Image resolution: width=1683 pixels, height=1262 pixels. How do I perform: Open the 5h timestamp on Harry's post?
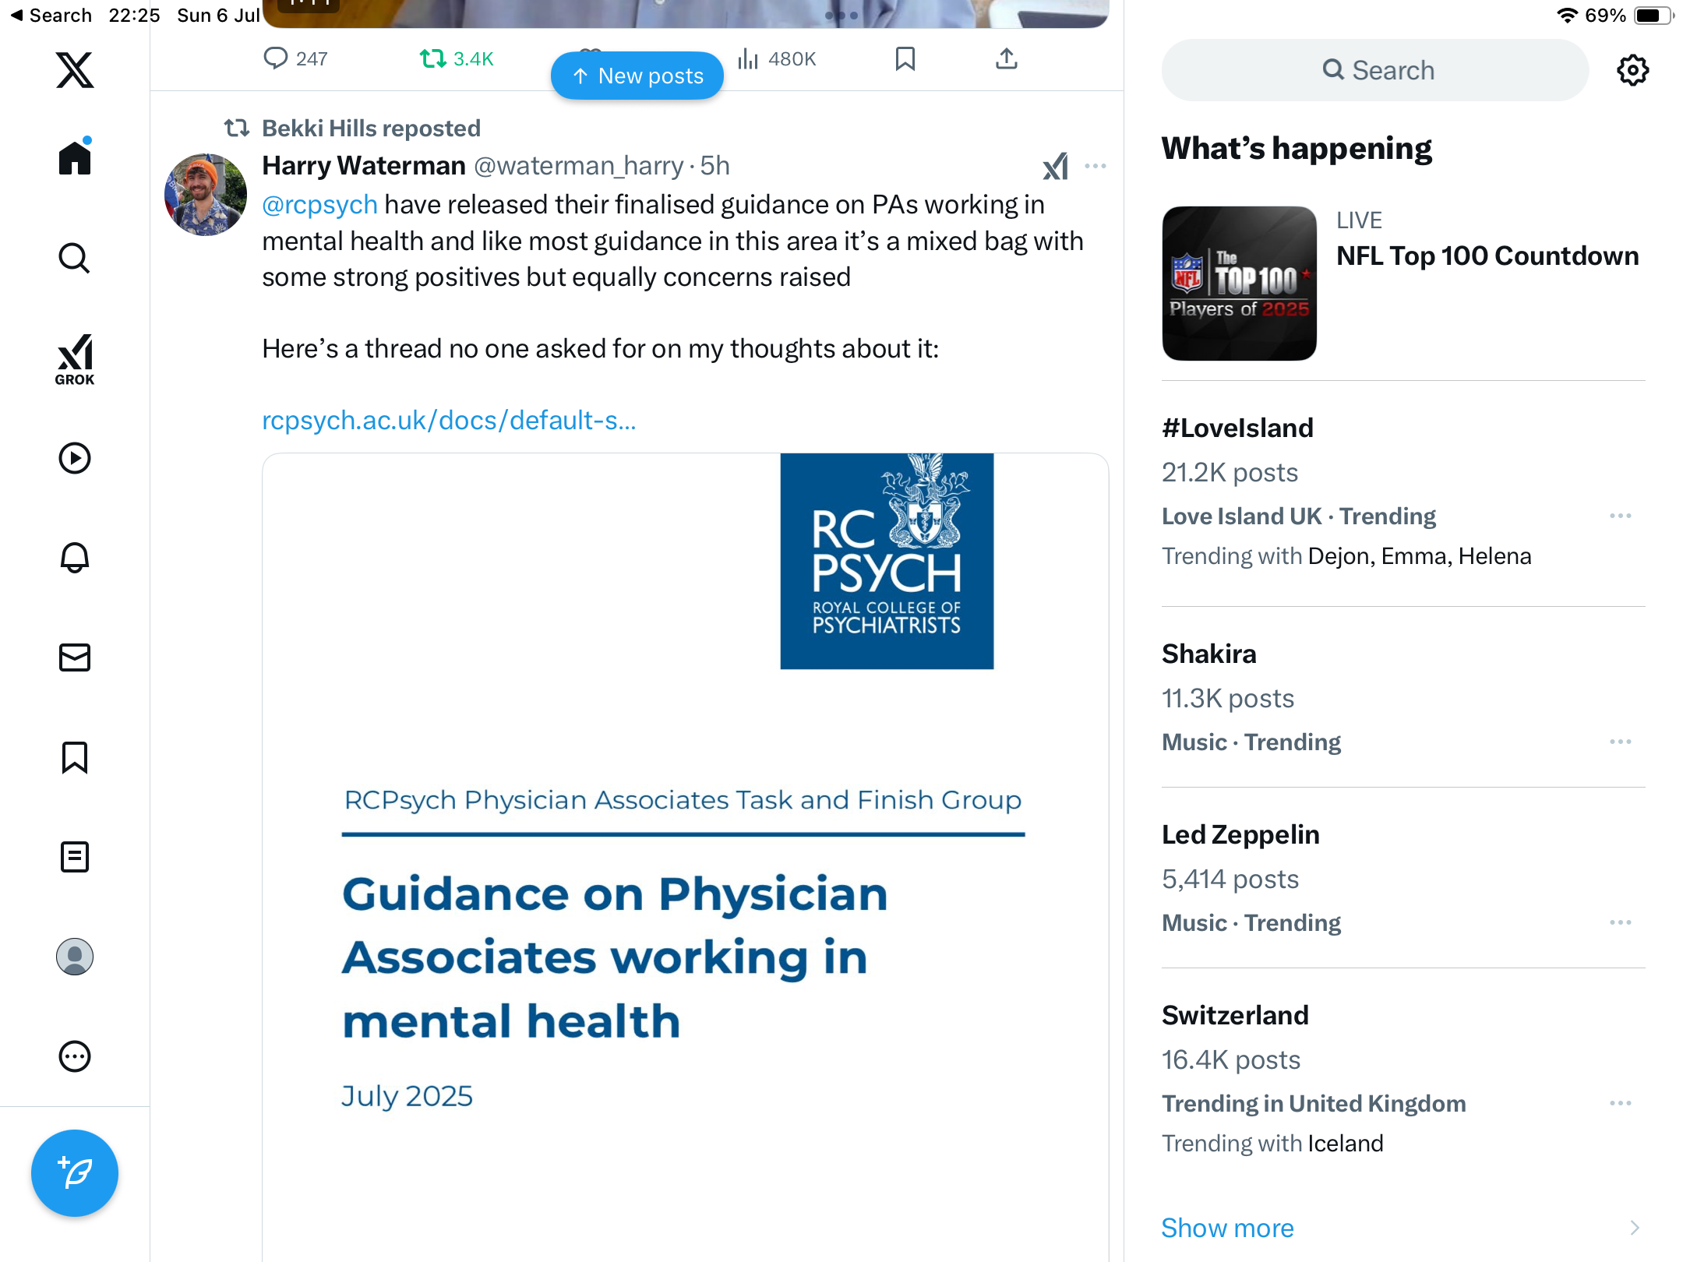pos(714,165)
